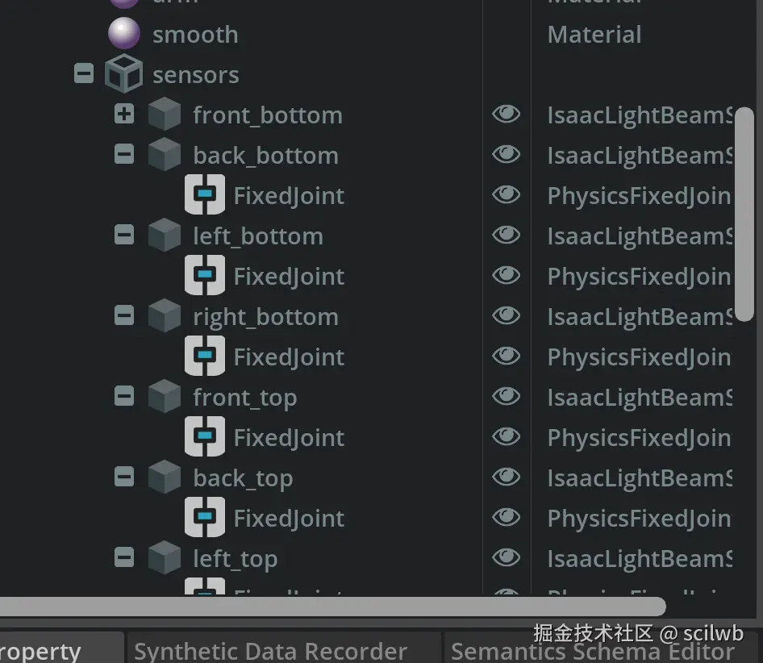Collapse the sensors group

(x=84, y=74)
